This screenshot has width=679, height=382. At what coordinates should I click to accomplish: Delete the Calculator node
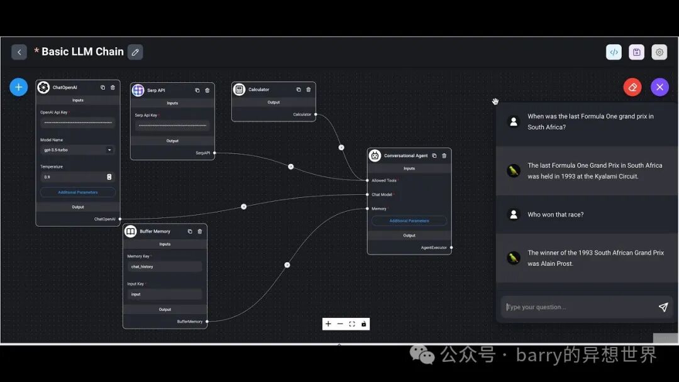(308, 90)
